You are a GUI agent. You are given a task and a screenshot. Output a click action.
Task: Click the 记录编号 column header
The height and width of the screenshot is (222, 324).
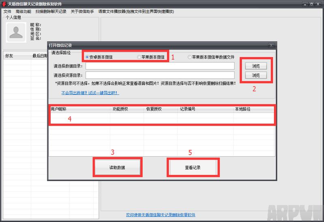[x=205, y=109]
